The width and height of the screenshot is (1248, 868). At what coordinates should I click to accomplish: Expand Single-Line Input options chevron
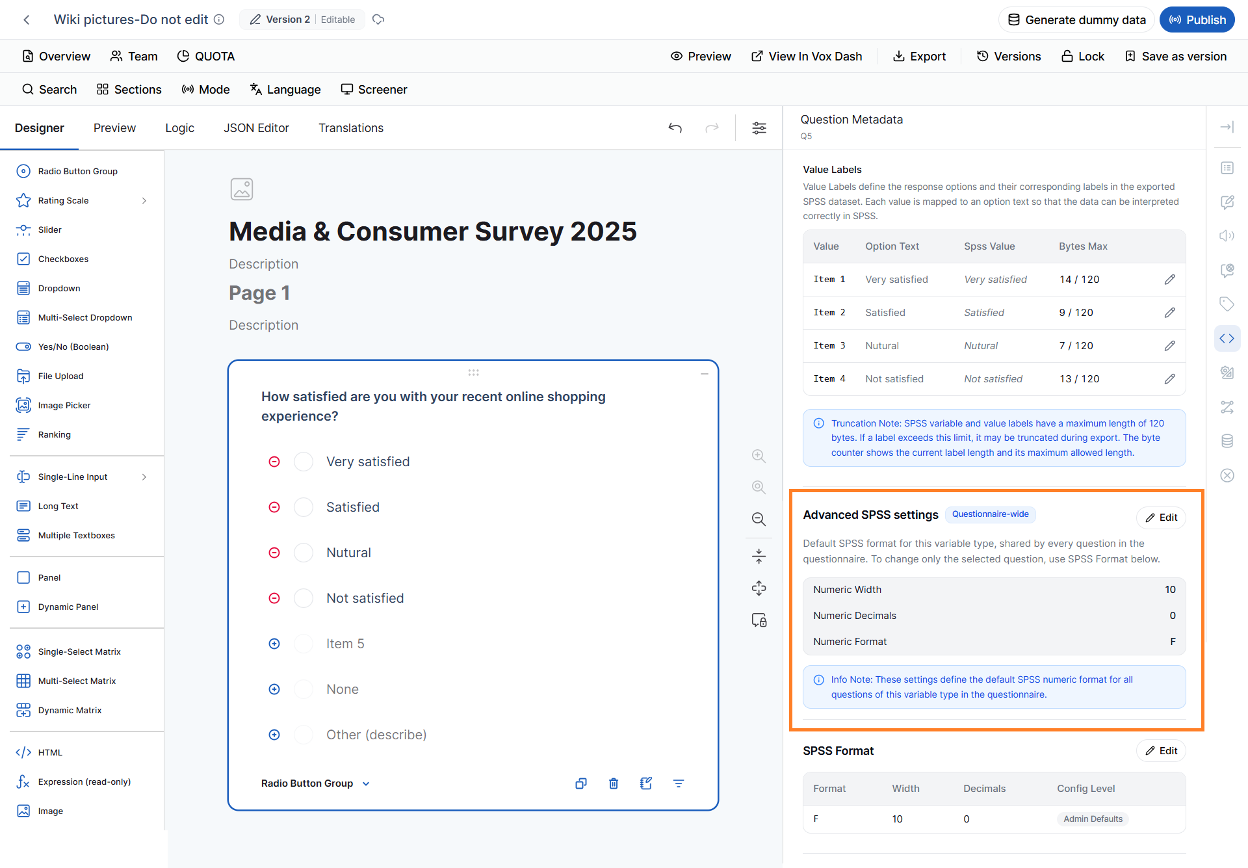(144, 477)
